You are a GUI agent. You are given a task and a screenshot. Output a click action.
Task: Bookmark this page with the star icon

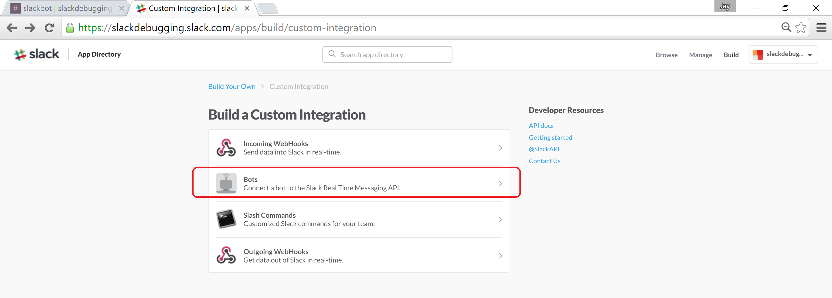tap(801, 27)
